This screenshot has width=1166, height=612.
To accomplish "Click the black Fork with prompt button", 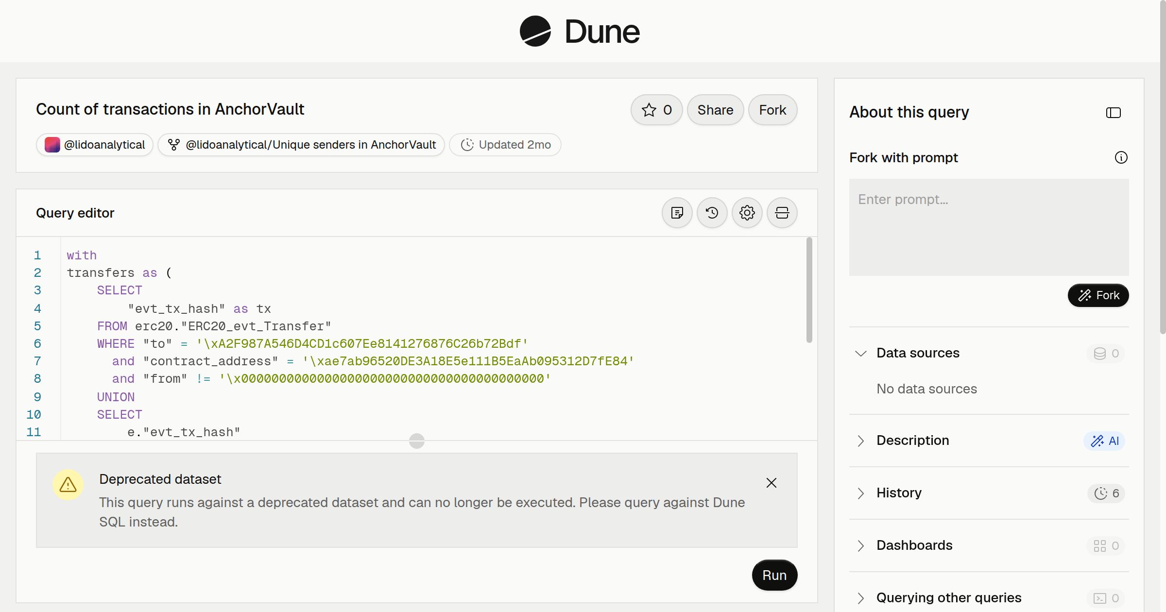I will pyautogui.click(x=1098, y=295).
